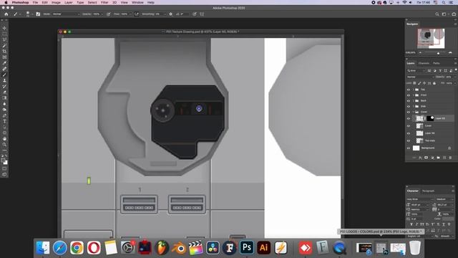Open the brush settings panel icon
The height and width of the screenshot is (258, 458).
38,14
